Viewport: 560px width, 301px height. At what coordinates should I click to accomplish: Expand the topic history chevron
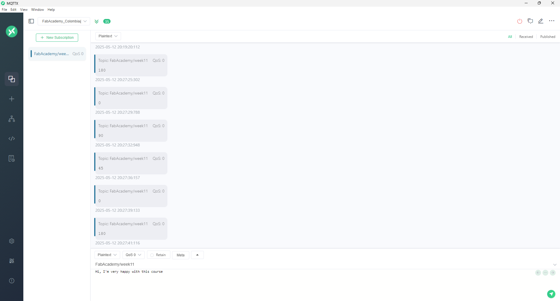click(555, 265)
